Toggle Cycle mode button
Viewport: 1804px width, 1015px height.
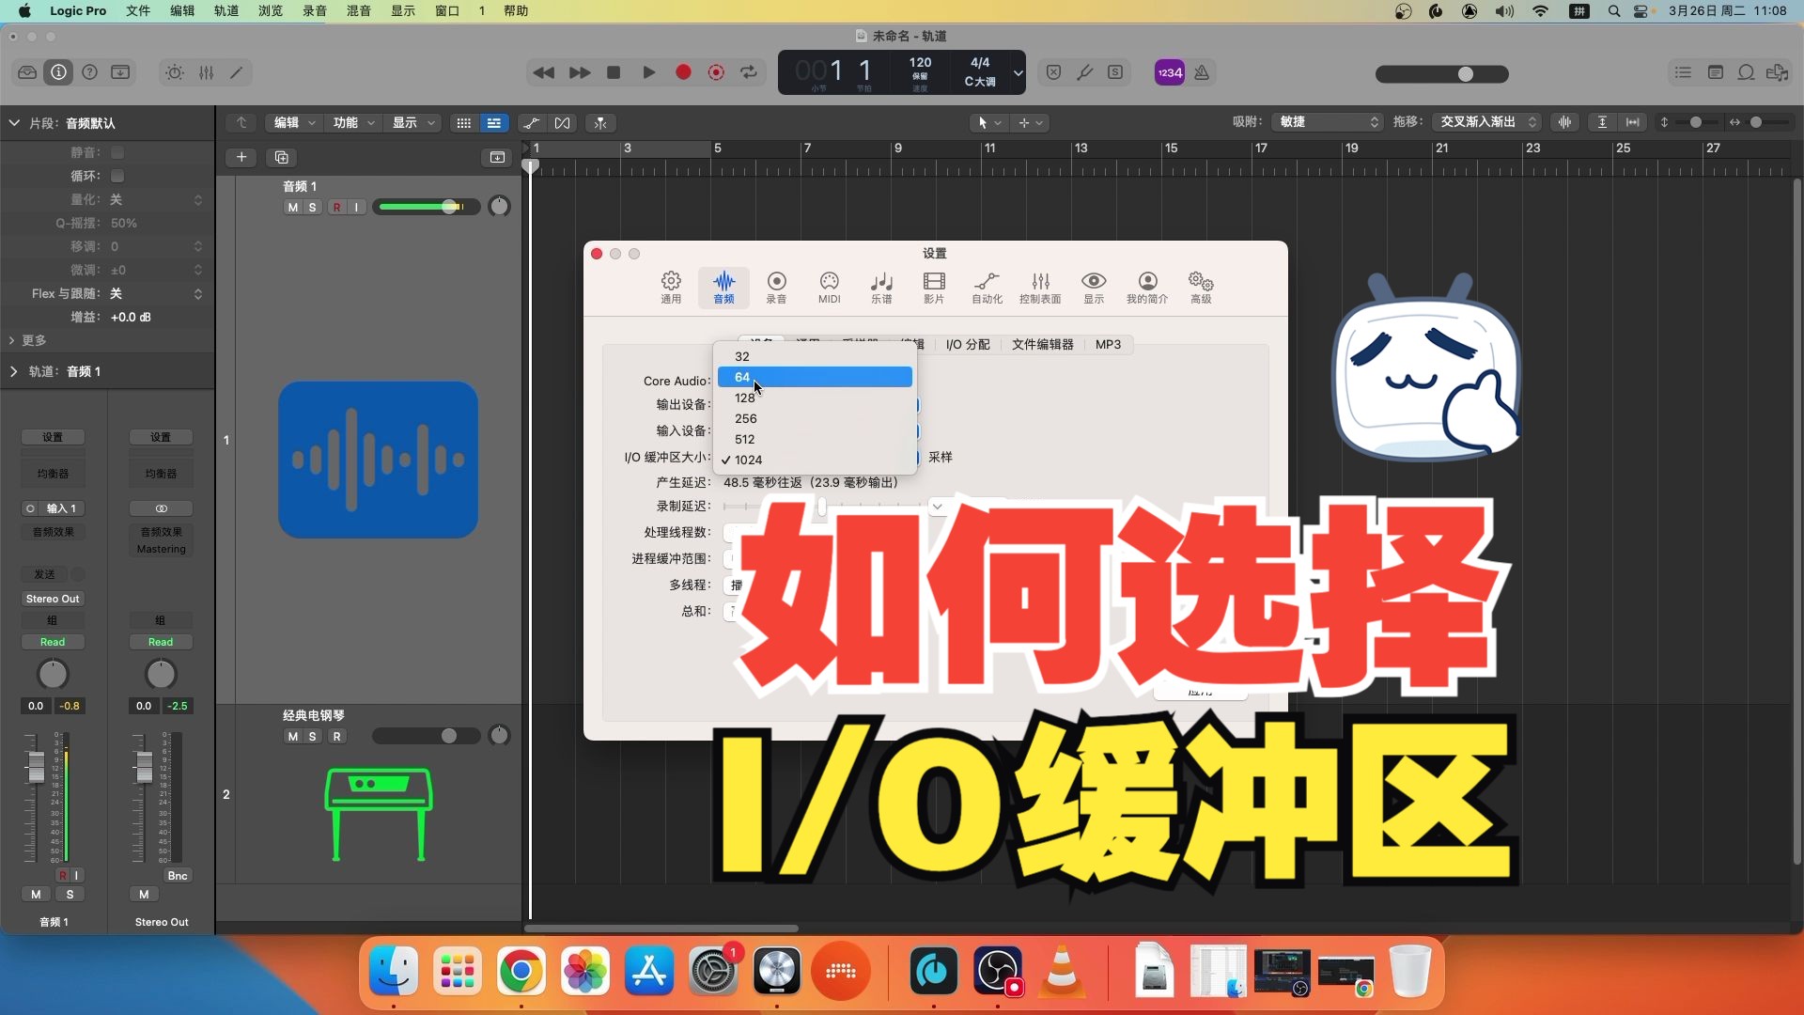click(749, 72)
